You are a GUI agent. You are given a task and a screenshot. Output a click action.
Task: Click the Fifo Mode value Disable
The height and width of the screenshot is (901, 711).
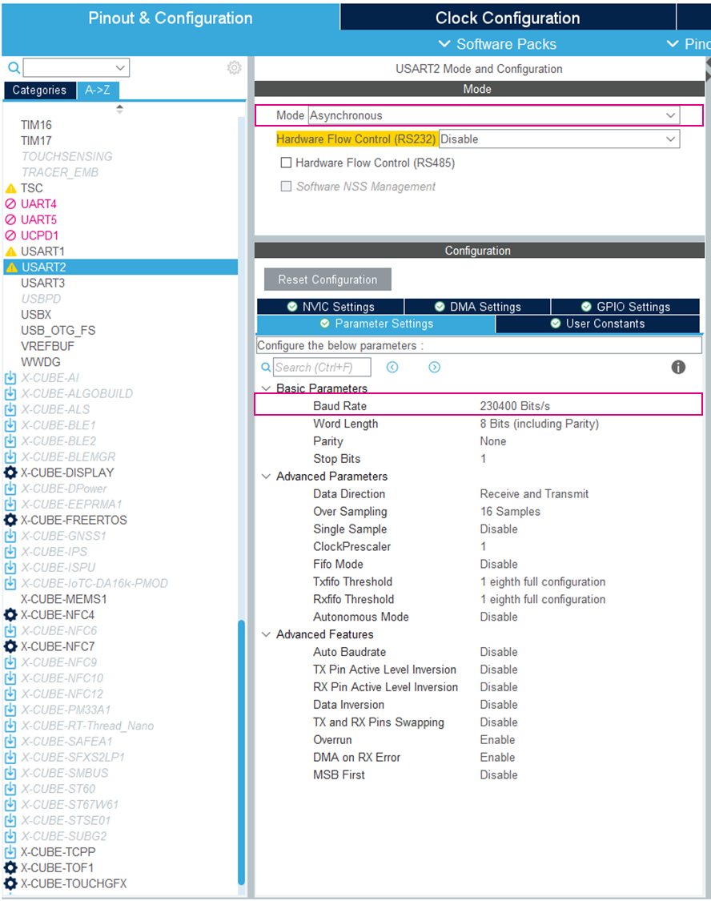(x=499, y=565)
